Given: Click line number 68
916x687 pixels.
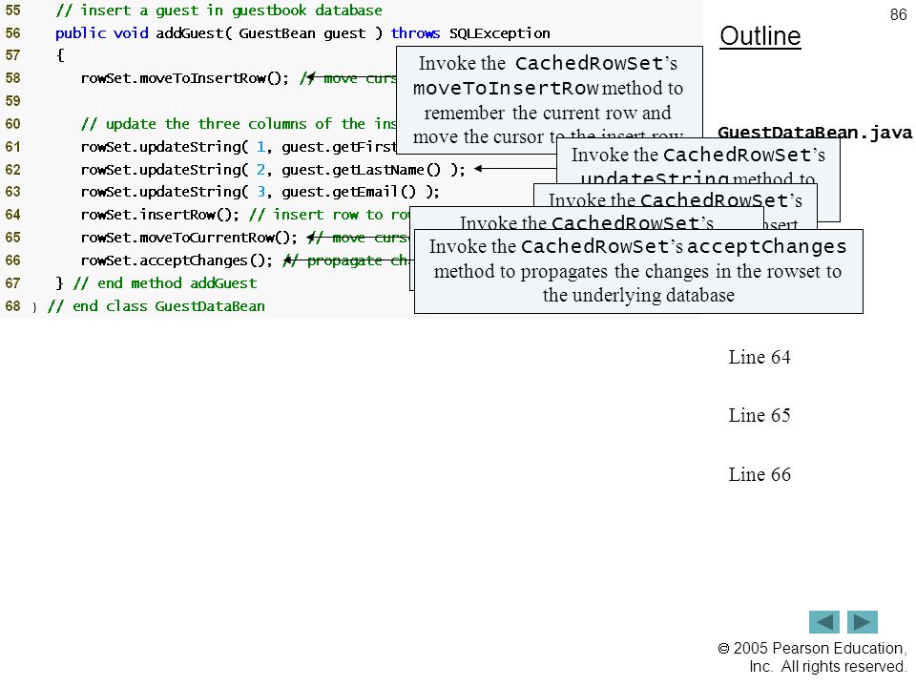Looking at the screenshot, I should tap(12, 306).
